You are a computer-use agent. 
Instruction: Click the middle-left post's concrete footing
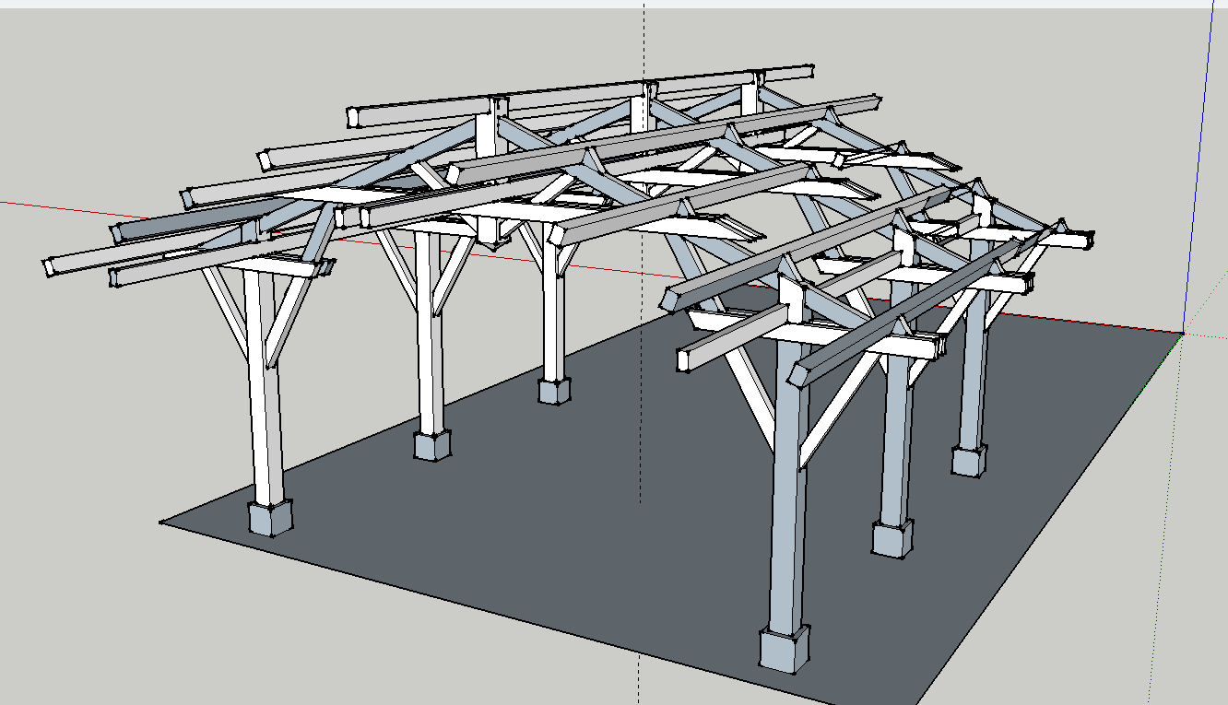[431, 446]
